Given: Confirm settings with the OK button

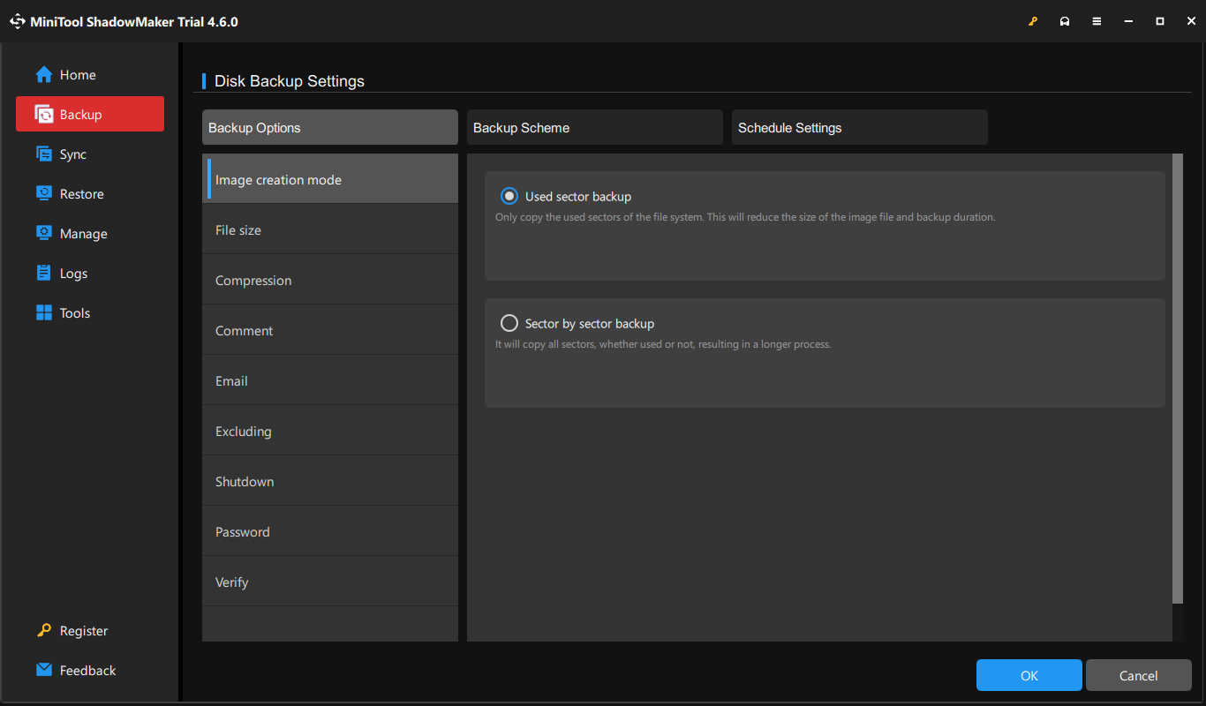Looking at the screenshot, I should [x=1029, y=675].
